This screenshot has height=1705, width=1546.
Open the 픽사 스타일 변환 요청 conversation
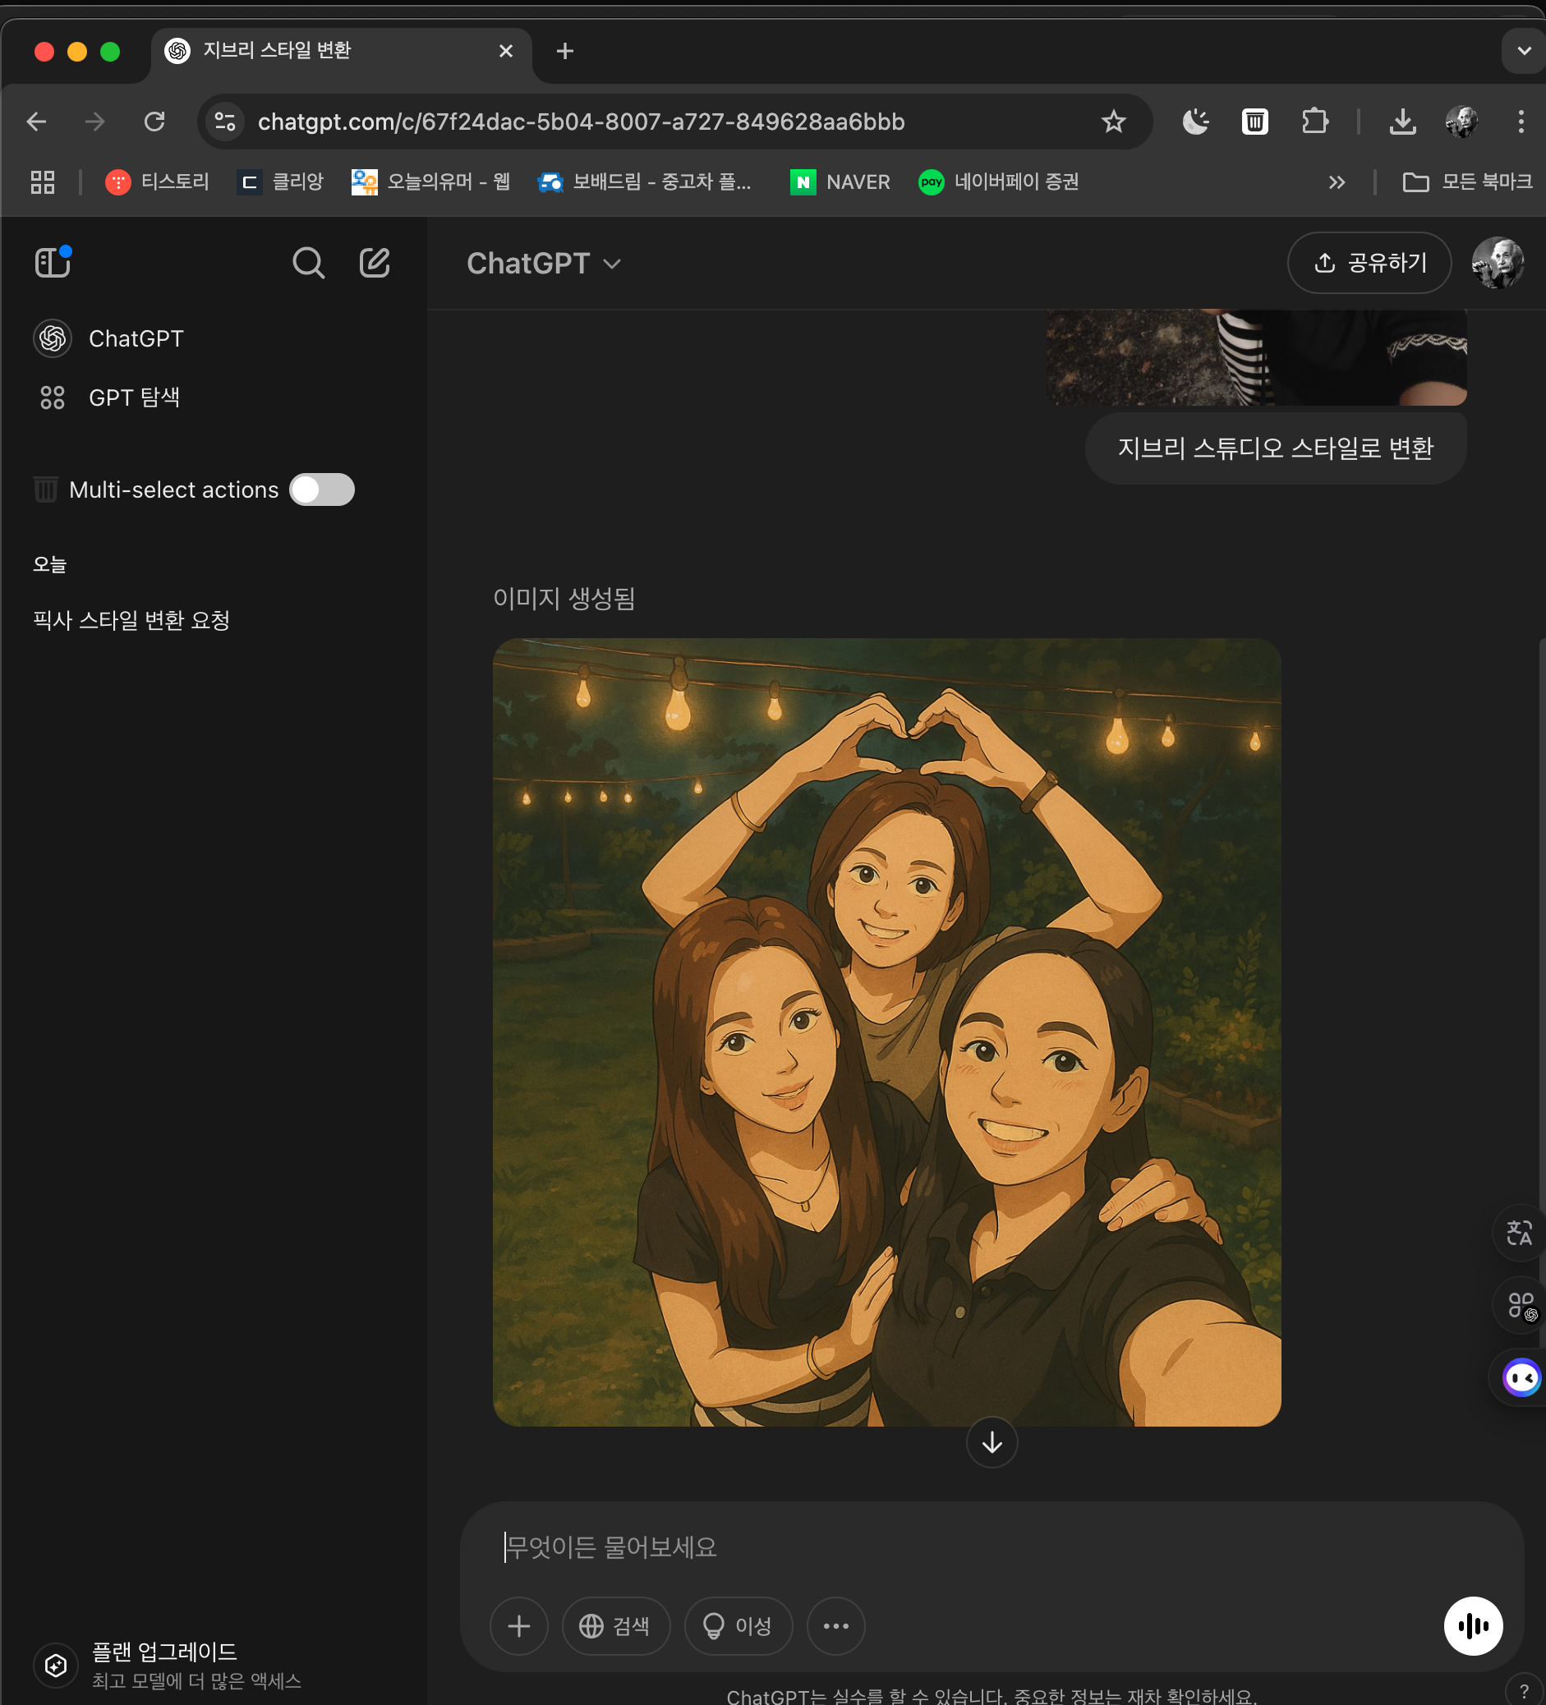pyautogui.click(x=132, y=620)
